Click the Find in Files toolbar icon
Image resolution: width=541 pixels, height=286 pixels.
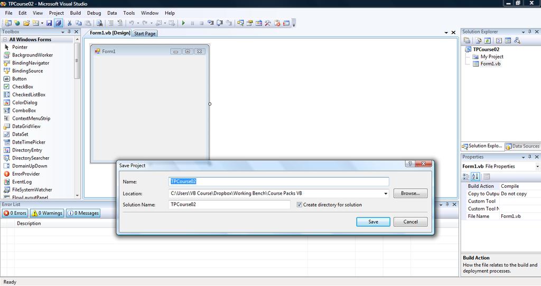tap(99, 23)
